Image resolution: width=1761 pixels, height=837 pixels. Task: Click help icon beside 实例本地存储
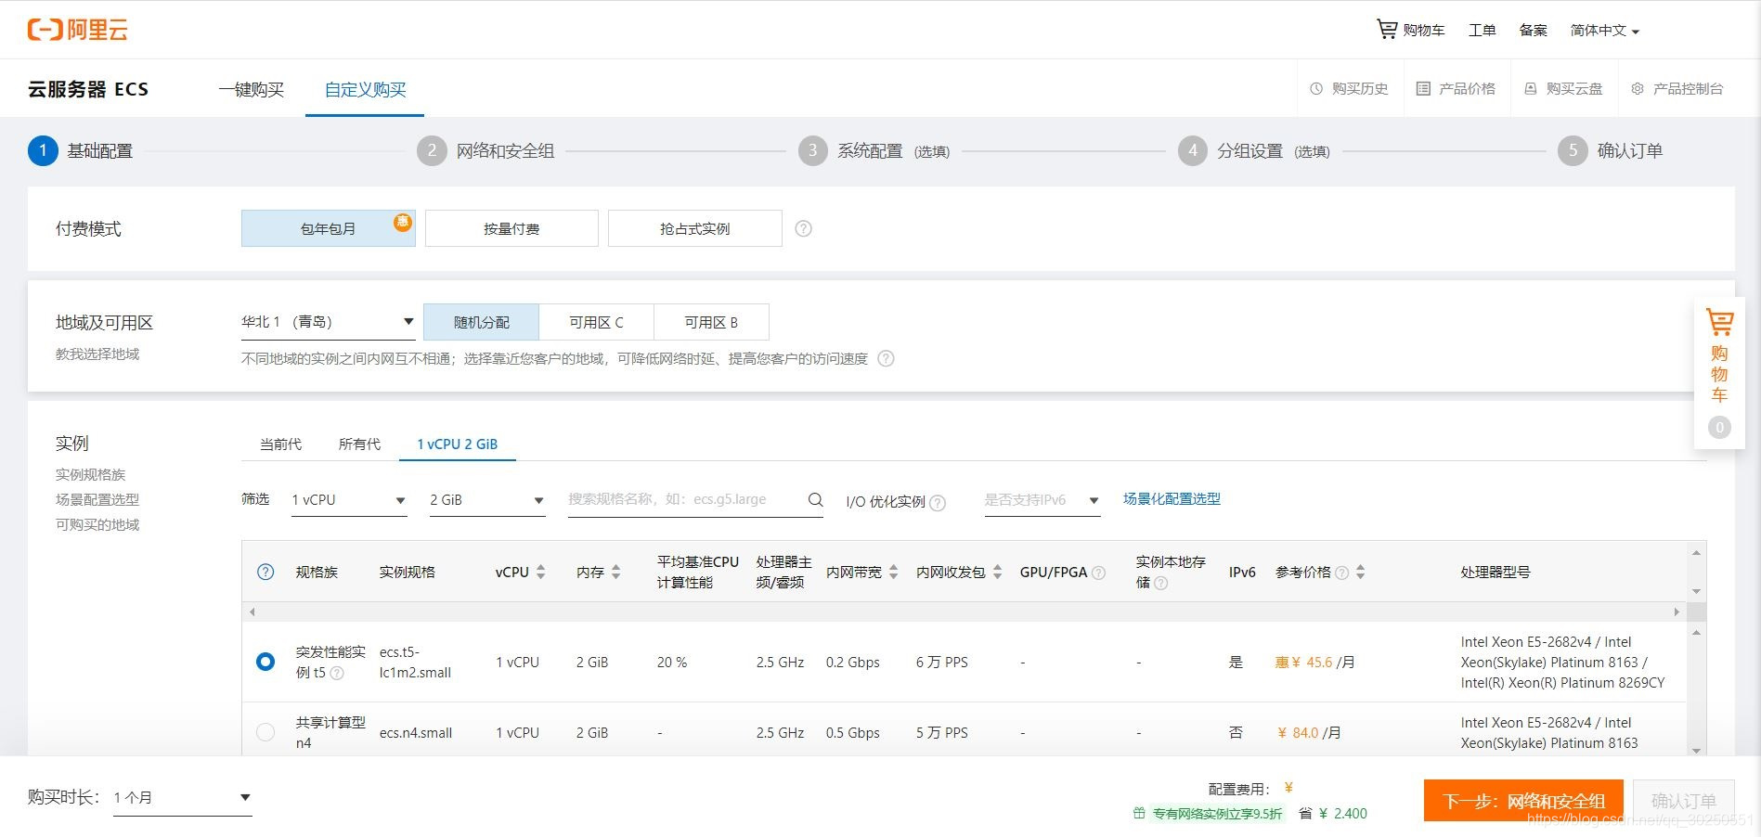click(1160, 583)
